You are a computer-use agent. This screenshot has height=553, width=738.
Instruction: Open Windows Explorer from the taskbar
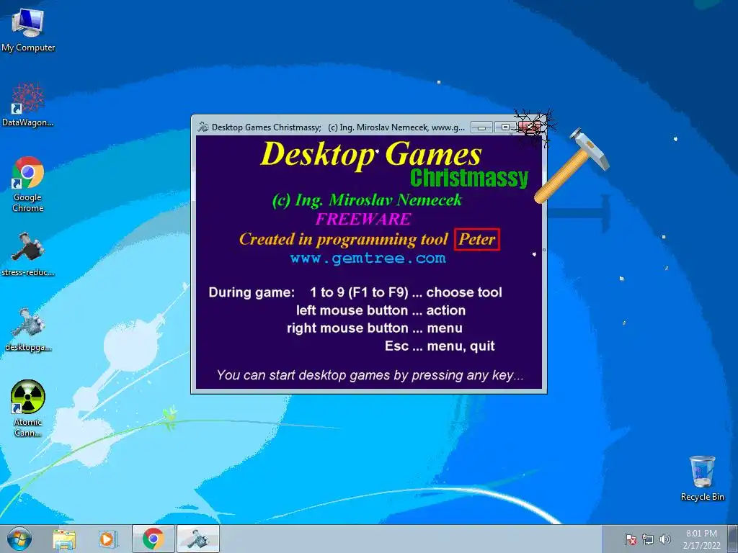pos(64,539)
